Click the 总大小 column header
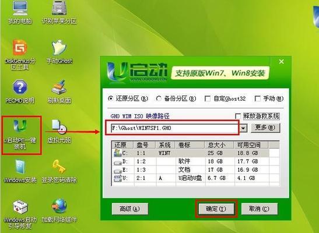319x233 pixels. [220, 145]
